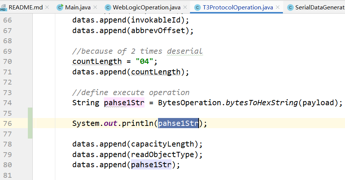Click the README.md markdown file icon
Image resolution: width=345 pixels, height=180 pixels.
pos(3,8)
